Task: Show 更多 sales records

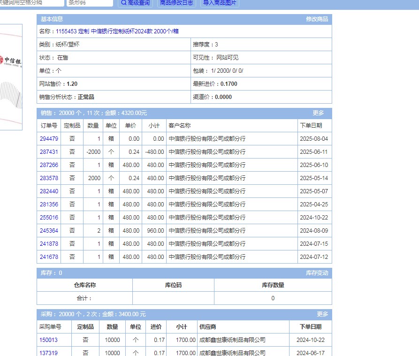Action: point(318,113)
